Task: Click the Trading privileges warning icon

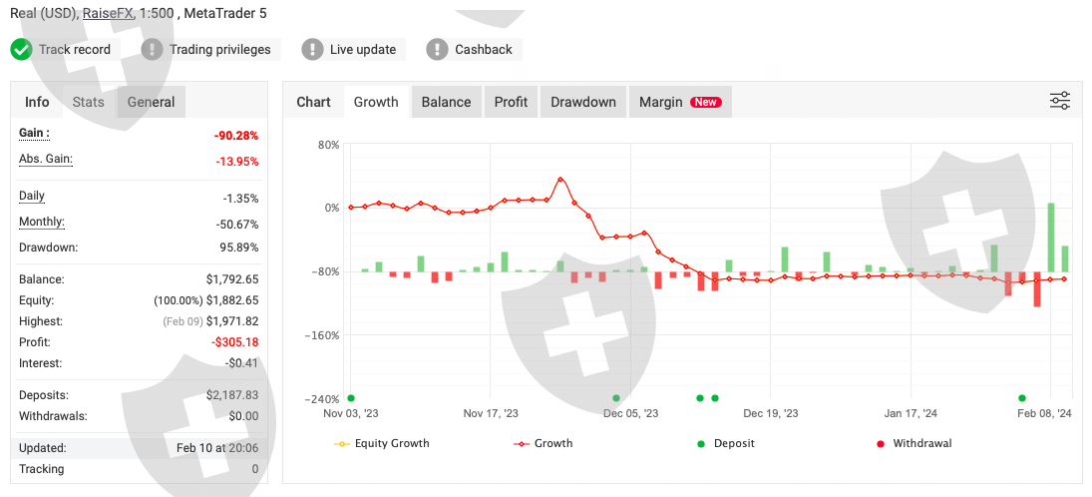Action: click(152, 49)
